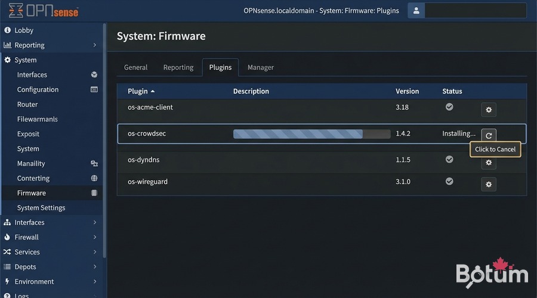Click the Lobby info icon

coord(7,30)
